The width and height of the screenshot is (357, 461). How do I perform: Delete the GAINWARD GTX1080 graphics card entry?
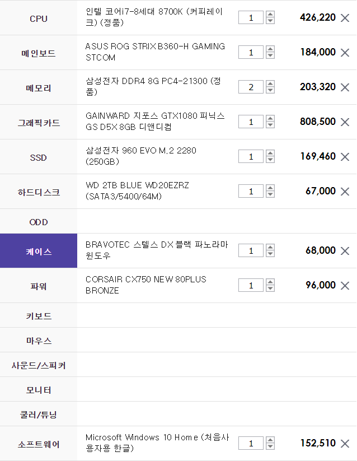[x=345, y=122]
